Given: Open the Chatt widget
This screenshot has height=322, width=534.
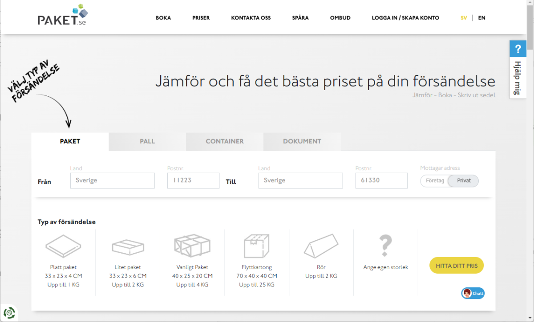Looking at the screenshot, I should 473,293.
